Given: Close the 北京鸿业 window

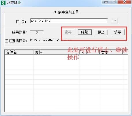Looking at the screenshot, I should (125, 2).
